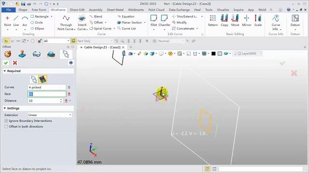This screenshot has height=173, width=309.
Task: Open the Extension Linear dropdown
Action: coord(50,115)
